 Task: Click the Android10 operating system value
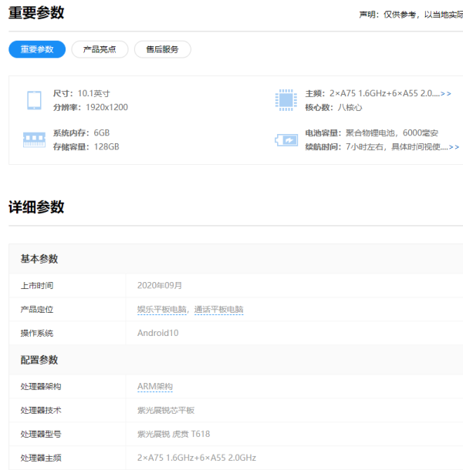point(157,334)
